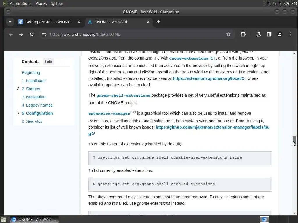
Task: Go to 6 See also section
Action: coord(32,122)
